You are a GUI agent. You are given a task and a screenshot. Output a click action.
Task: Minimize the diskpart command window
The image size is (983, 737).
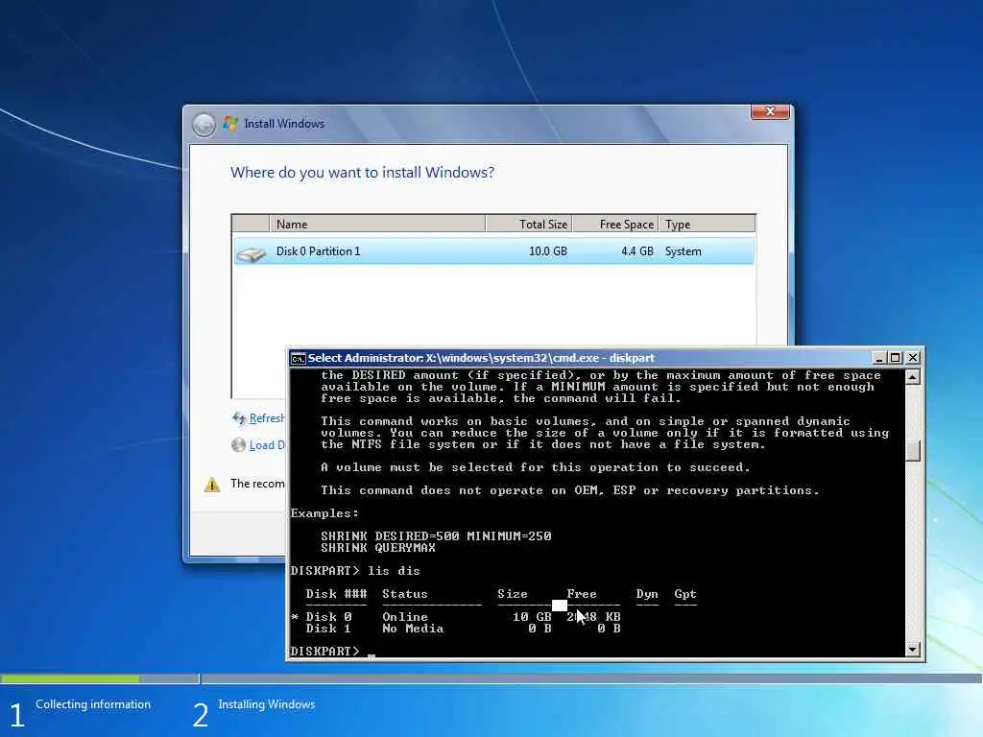pyautogui.click(x=879, y=358)
